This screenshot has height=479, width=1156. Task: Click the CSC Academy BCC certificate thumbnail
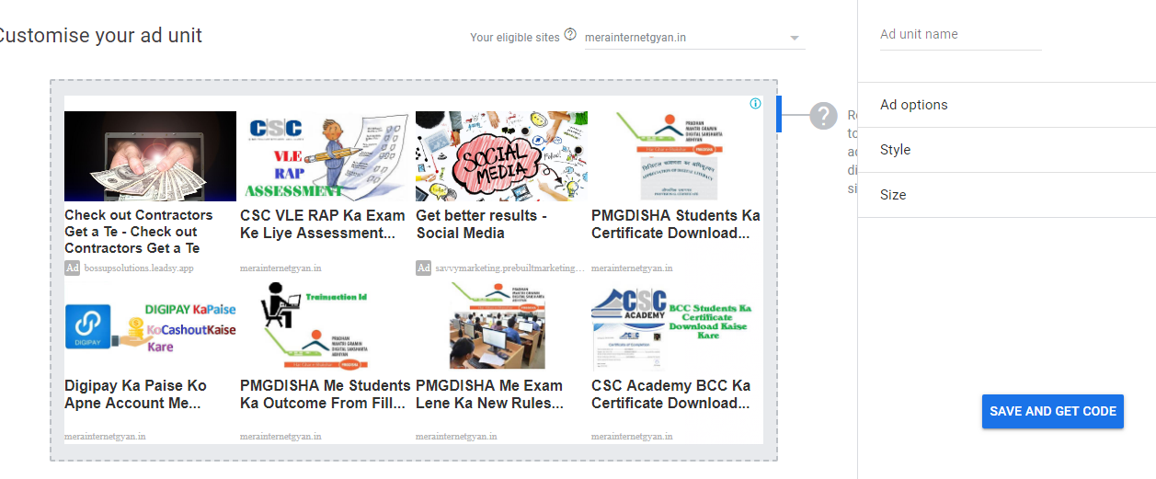(677, 326)
